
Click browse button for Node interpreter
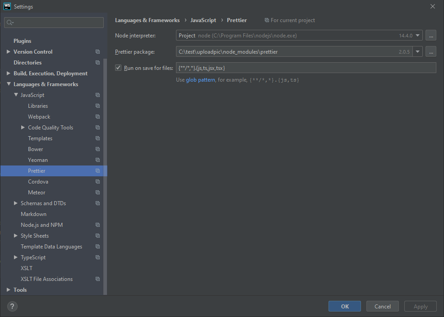pos(431,36)
